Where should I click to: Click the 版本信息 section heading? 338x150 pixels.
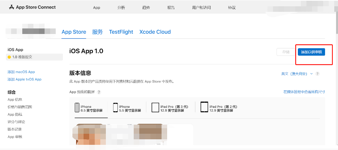point(80,73)
